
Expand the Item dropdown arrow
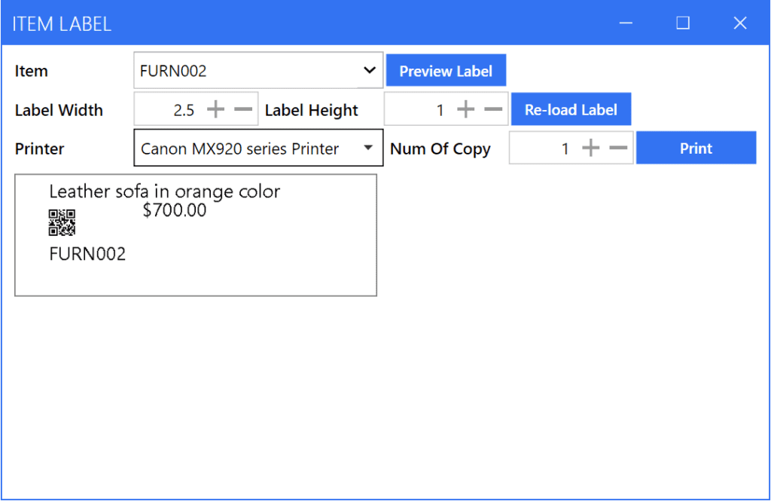pyautogui.click(x=369, y=71)
